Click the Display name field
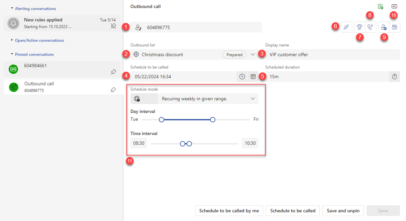The image size is (406, 221). 332,54
